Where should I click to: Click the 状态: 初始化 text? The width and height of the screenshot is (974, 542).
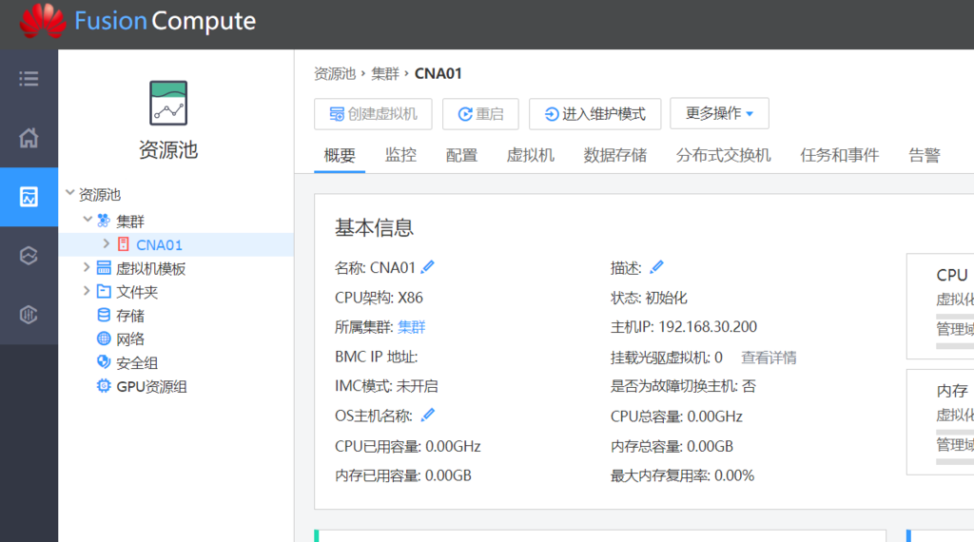click(x=649, y=298)
